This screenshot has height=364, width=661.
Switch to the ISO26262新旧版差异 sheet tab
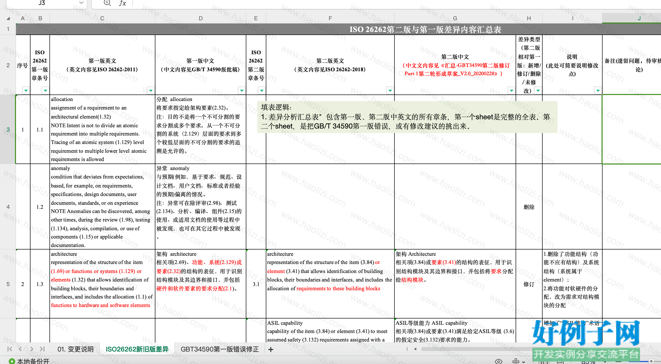137,349
